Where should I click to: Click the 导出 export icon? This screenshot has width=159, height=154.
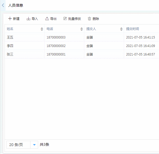tap(47, 19)
